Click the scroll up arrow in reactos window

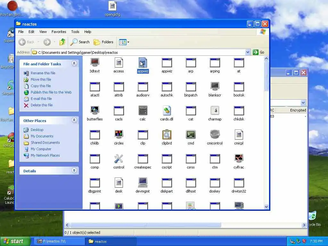266,59
